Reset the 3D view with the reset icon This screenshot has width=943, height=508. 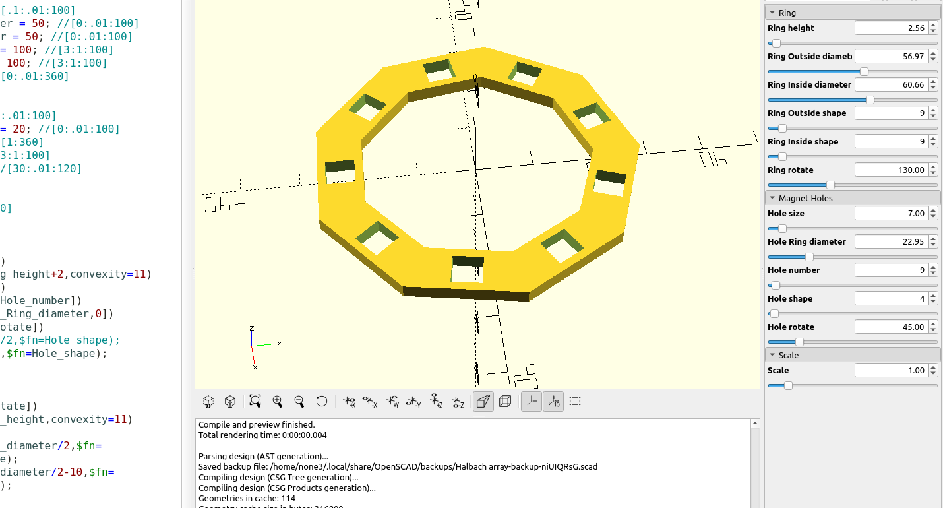tap(322, 401)
